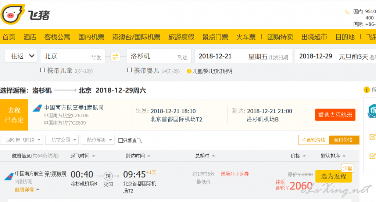Click price 2060 in flight row
The image size is (376, 202).
pyautogui.click(x=301, y=186)
